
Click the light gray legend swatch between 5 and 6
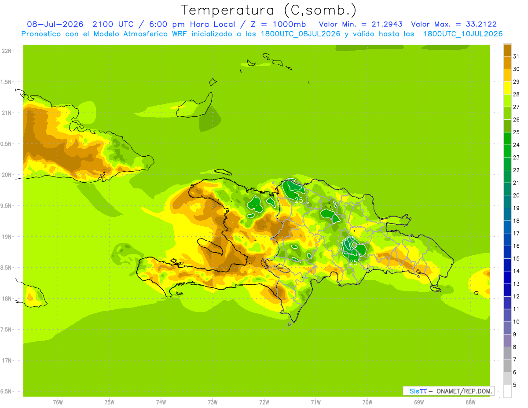coord(507,379)
